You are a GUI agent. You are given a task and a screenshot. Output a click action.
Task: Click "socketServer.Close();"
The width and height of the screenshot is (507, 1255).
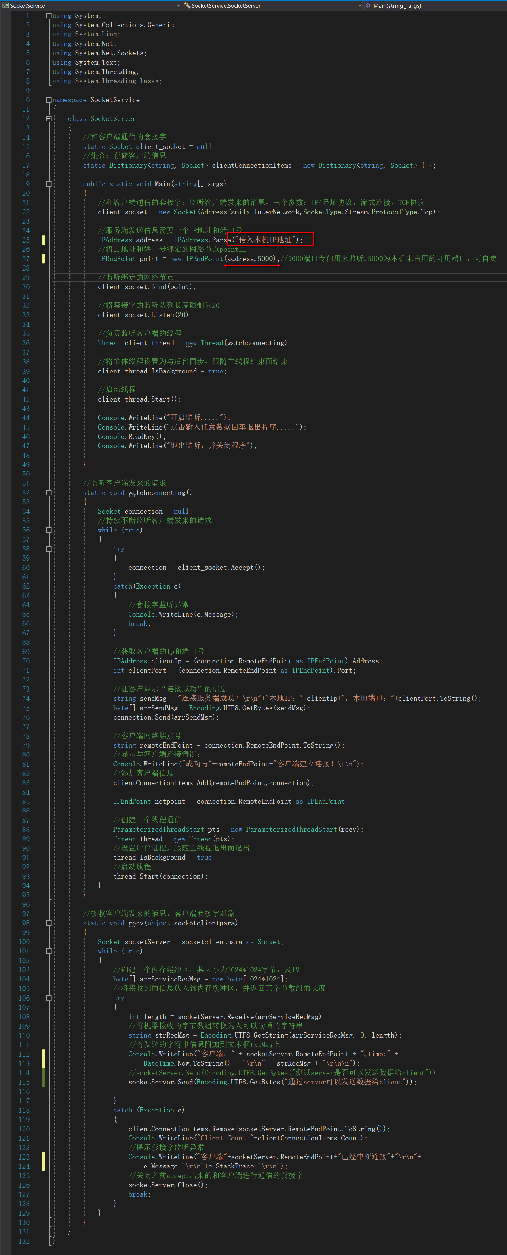point(168,1185)
